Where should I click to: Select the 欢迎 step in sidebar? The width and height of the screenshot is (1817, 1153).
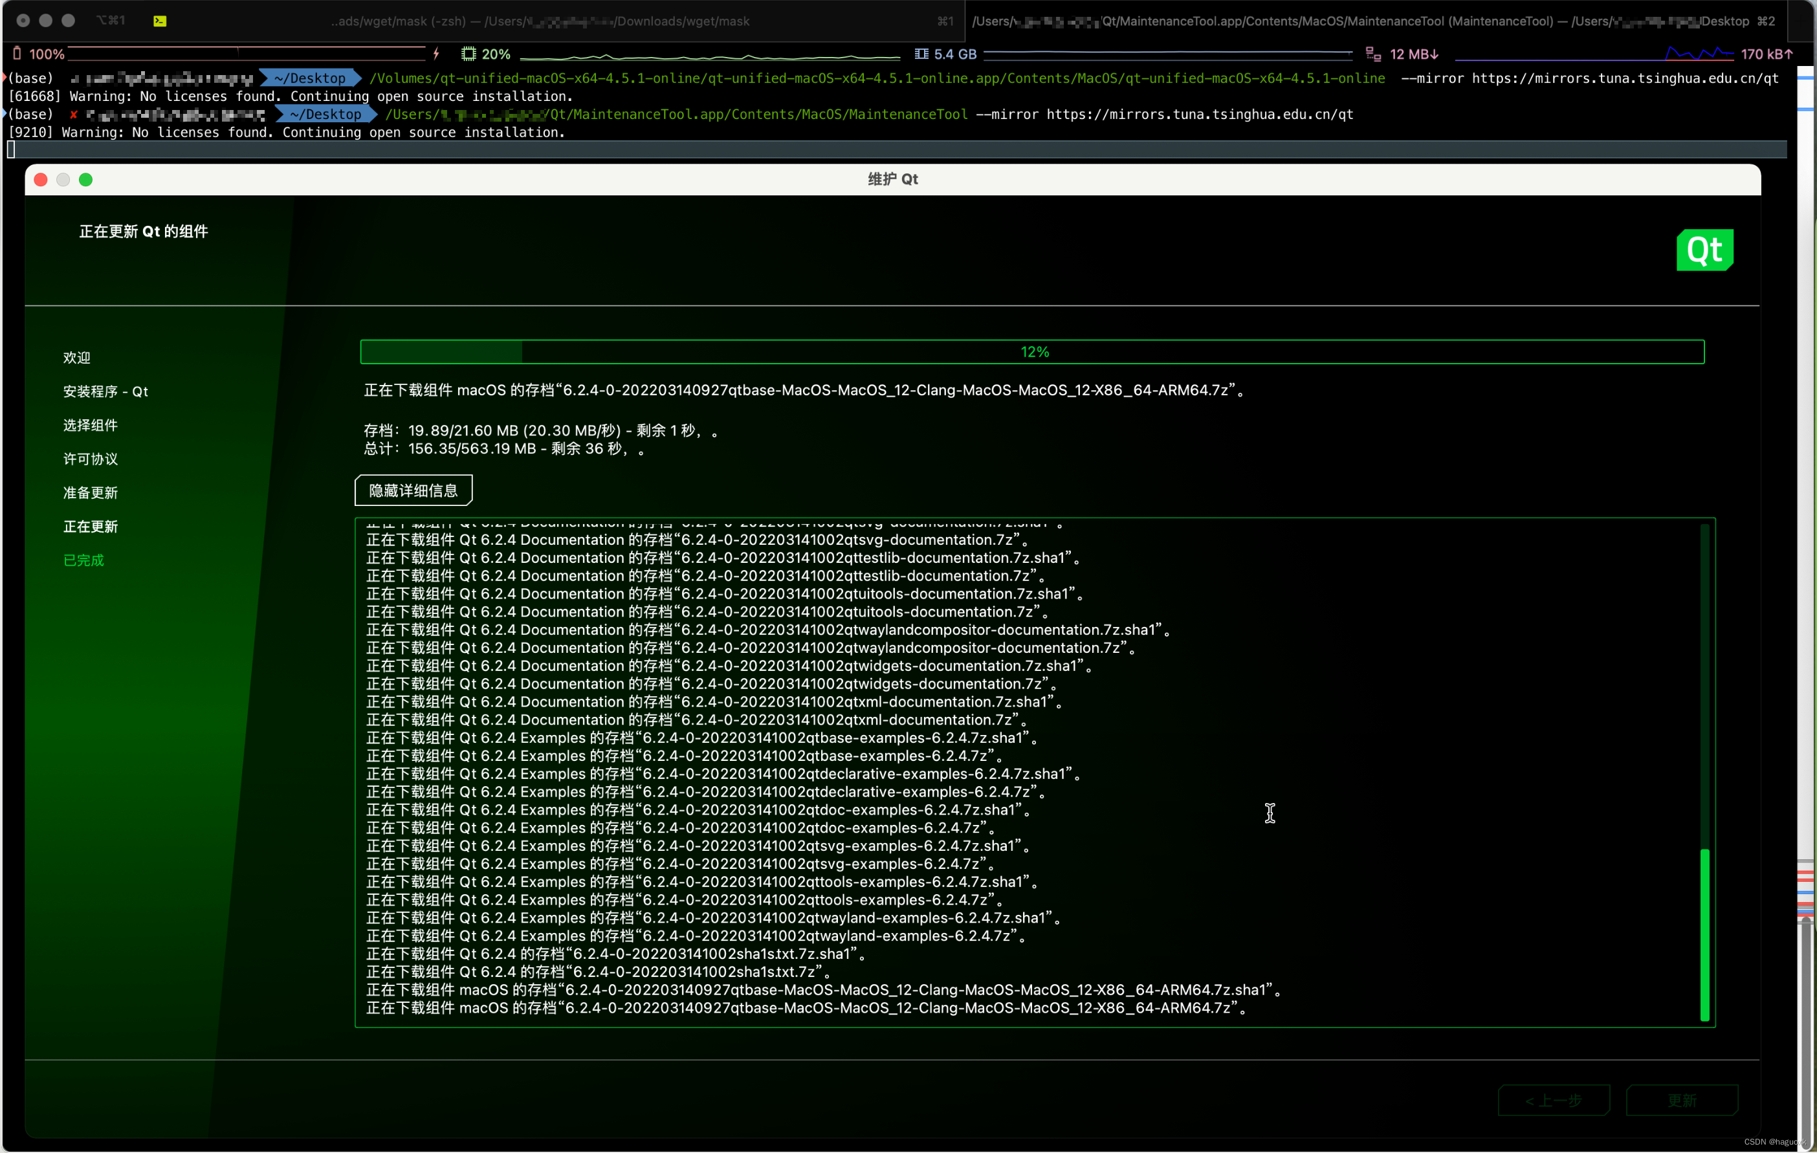point(77,358)
